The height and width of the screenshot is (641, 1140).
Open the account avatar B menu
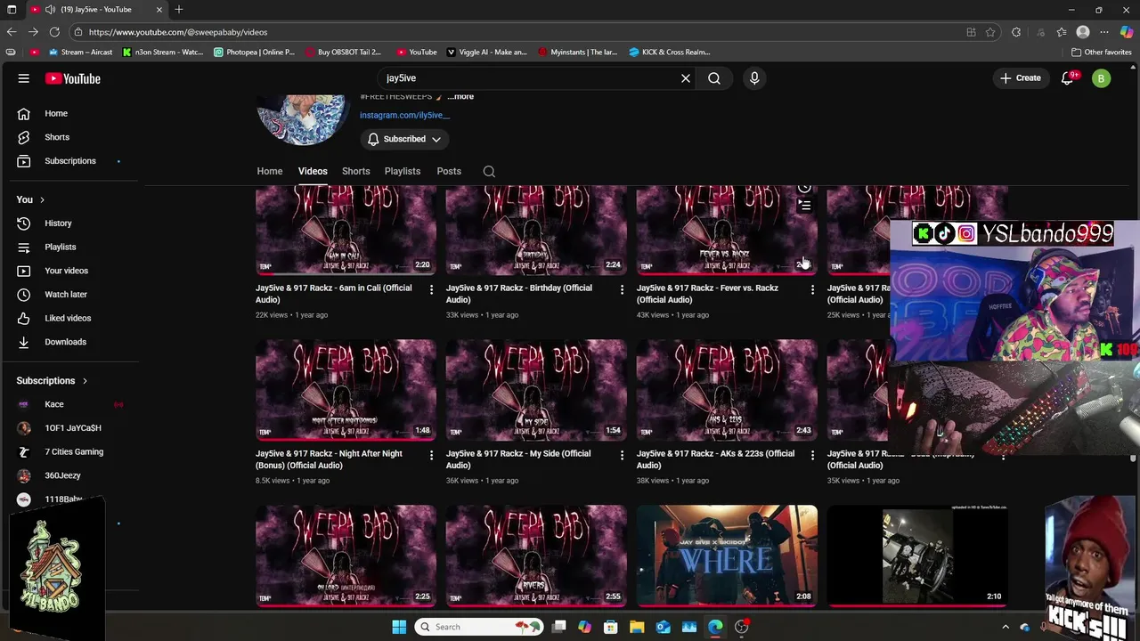tap(1101, 78)
